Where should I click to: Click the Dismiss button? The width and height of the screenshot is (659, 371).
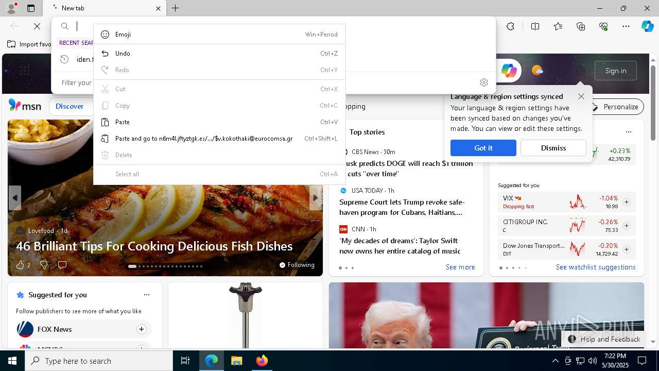click(x=553, y=148)
